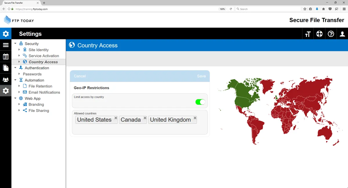Expand the Site Identity tree node
The image size is (348, 188).
click(x=19, y=50)
